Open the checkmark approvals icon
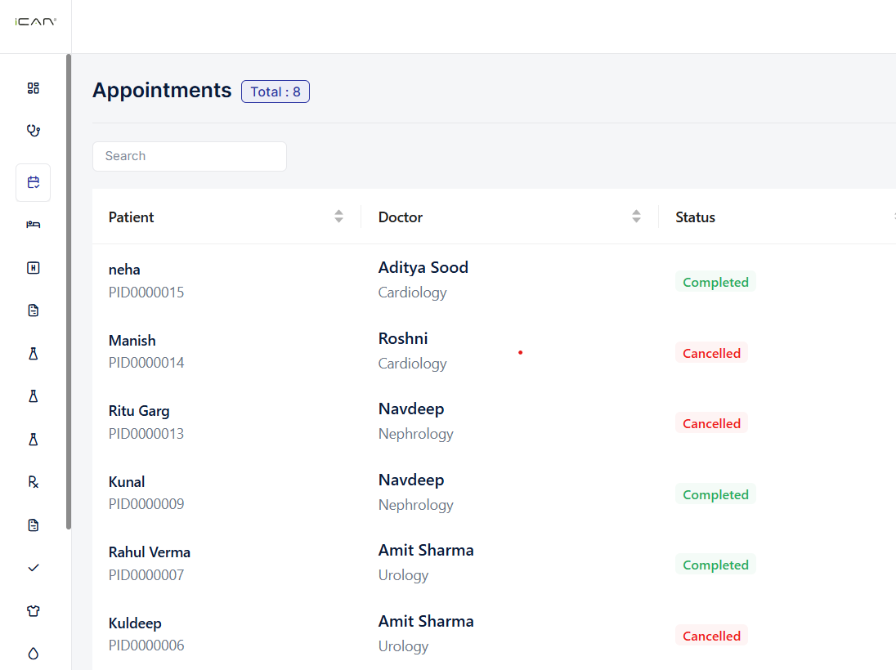The image size is (896, 670). 33,568
